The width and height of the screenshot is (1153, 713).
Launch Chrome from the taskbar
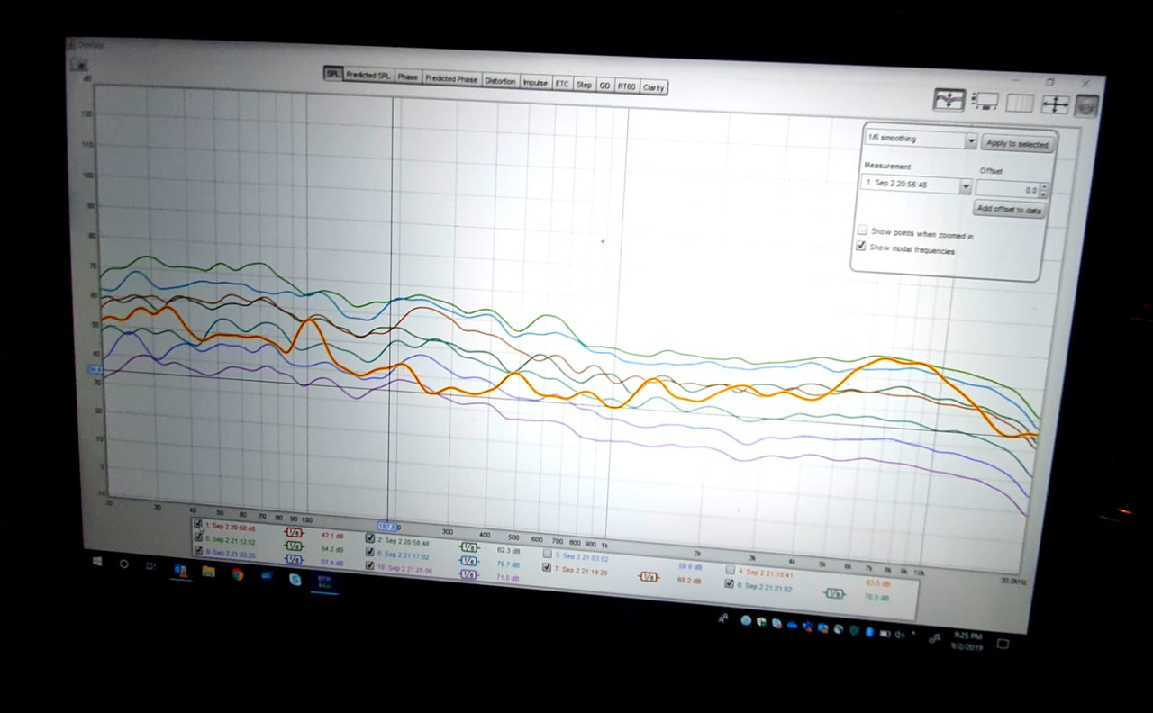237,574
